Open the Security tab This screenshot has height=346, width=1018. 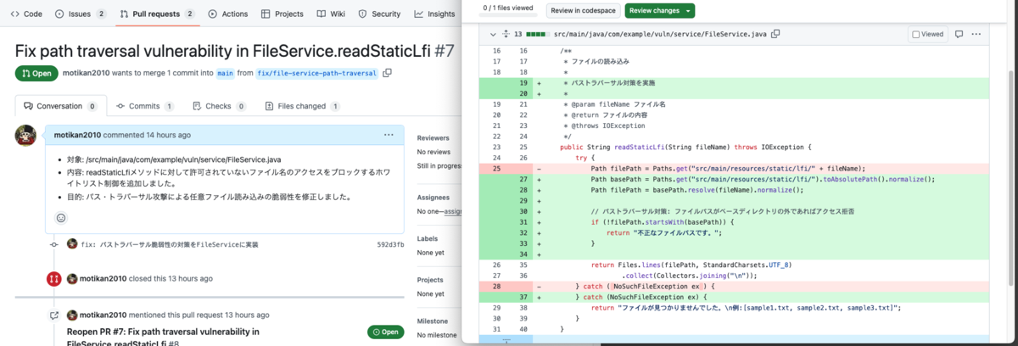(379, 14)
